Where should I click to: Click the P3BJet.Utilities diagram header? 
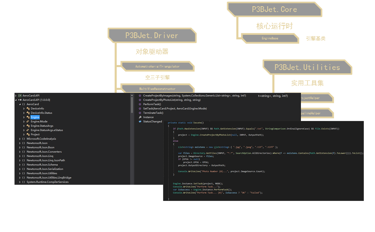click(307, 67)
